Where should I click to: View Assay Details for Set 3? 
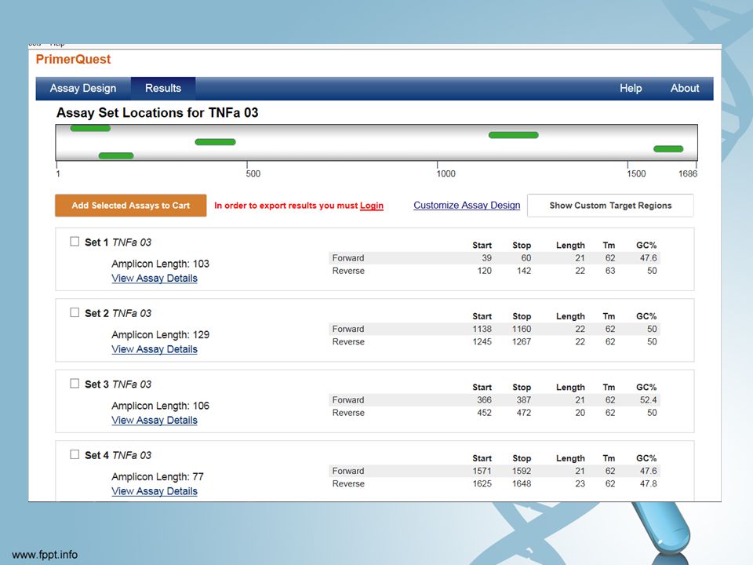tap(155, 421)
